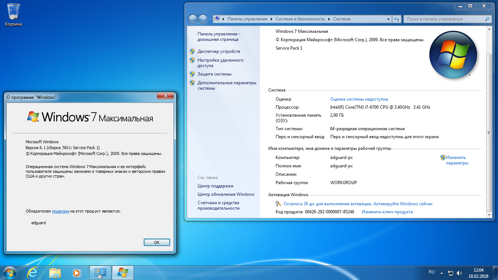Select 'Панель управления' in the breadcrumb
The image size is (498, 280).
point(247,19)
